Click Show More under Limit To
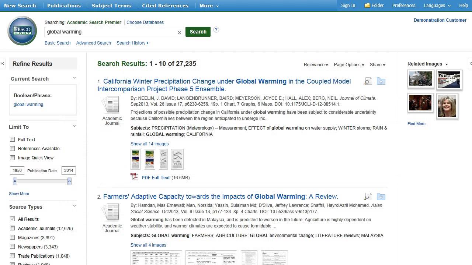Screen dimensions: 472x265 tap(19, 194)
